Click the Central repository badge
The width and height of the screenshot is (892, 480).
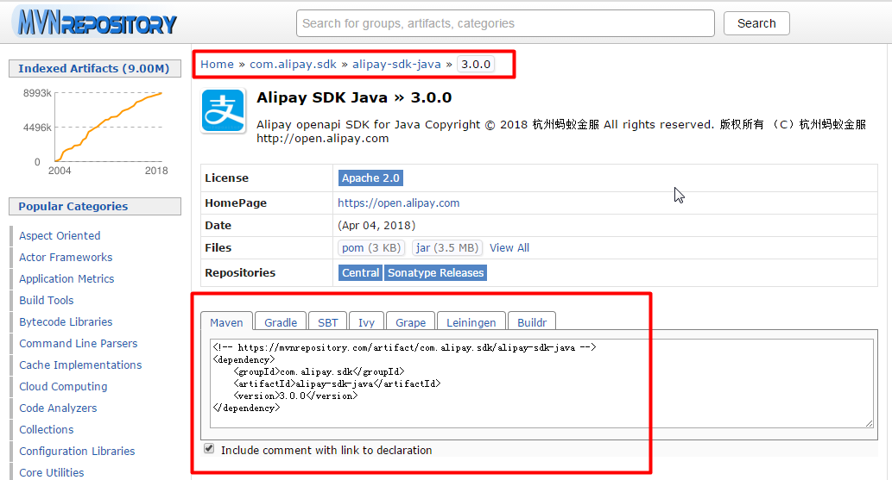(360, 272)
